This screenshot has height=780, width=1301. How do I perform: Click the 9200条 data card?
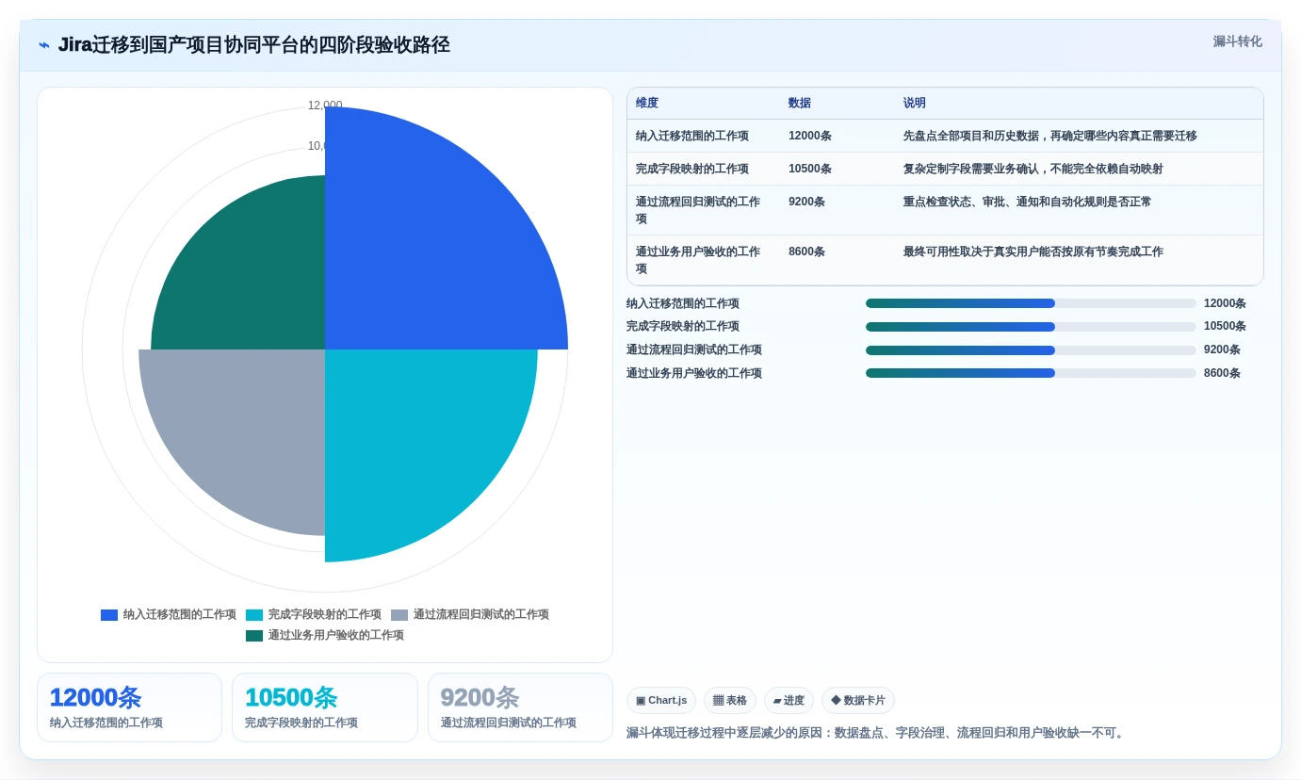click(x=520, y=707)
